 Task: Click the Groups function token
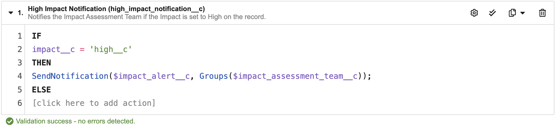click(214, 76)
